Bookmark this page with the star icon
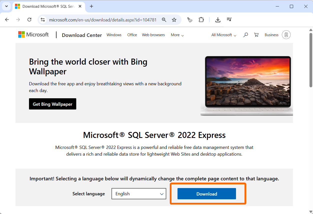The image size is (313, 214). [174, 20]
